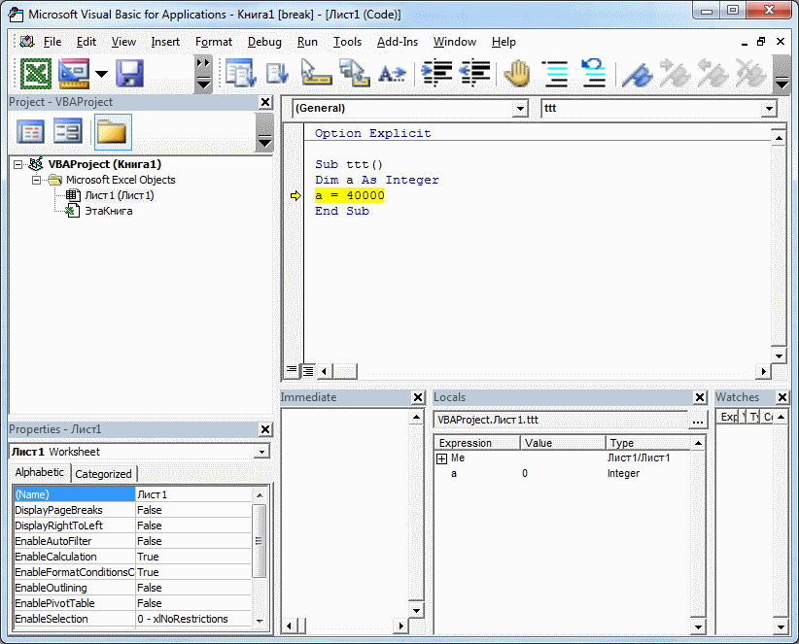
Task: Click Complete Word toolbar icon
Action: click(x=392, y=74)
